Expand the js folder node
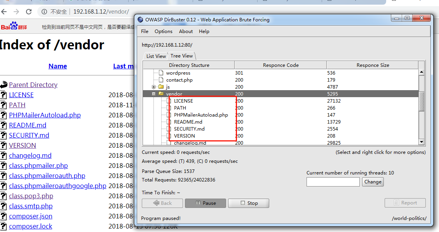Viewport: 439px width, 232px height. [153, 87]
